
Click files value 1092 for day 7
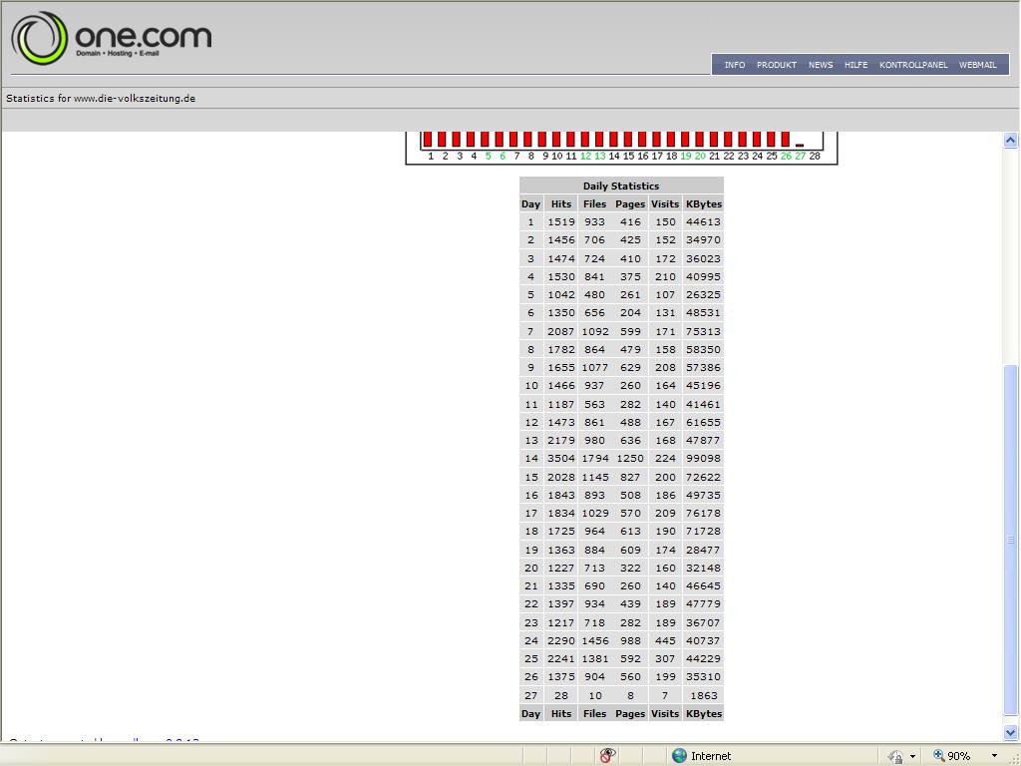[594, 331]
